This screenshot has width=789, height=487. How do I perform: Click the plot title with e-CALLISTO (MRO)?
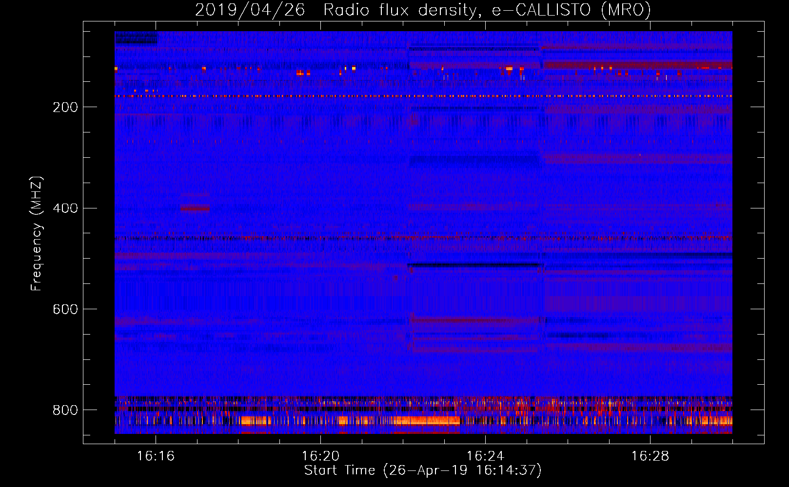423,10
